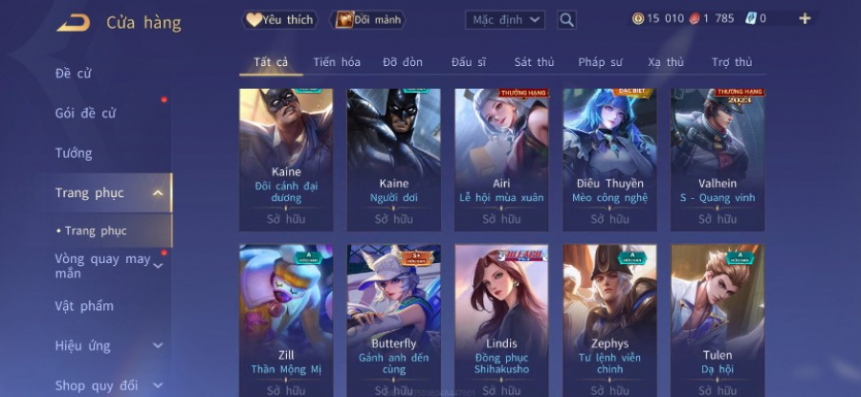Select Butterfly Gánh anh đến cùng card

(394, 320)
